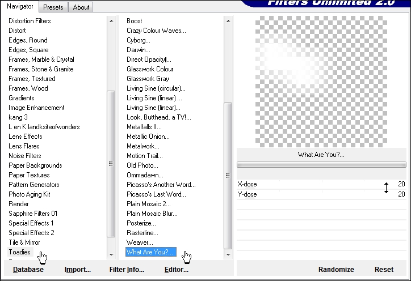Select Paper Backgrounds category
Image resolution: width=411 pixels, height=281 pixels.
click(35, 165)
